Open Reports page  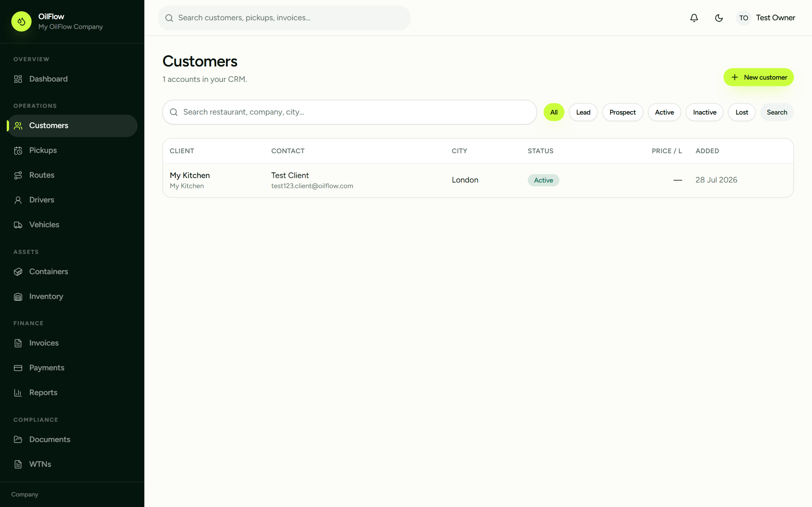point(72,392)
